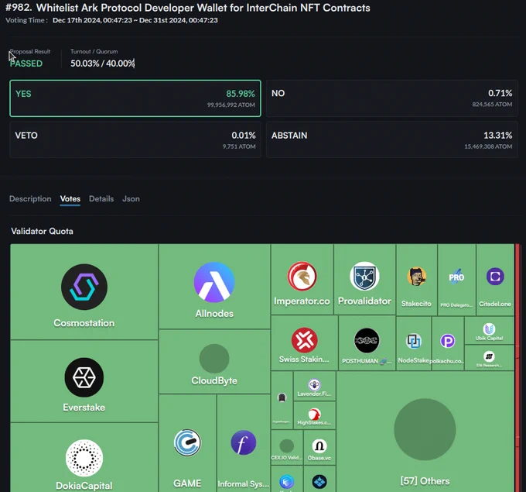Click the 9,751 ATOM veto amount

point(239,146)
